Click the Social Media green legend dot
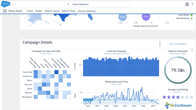 point(191,15)
